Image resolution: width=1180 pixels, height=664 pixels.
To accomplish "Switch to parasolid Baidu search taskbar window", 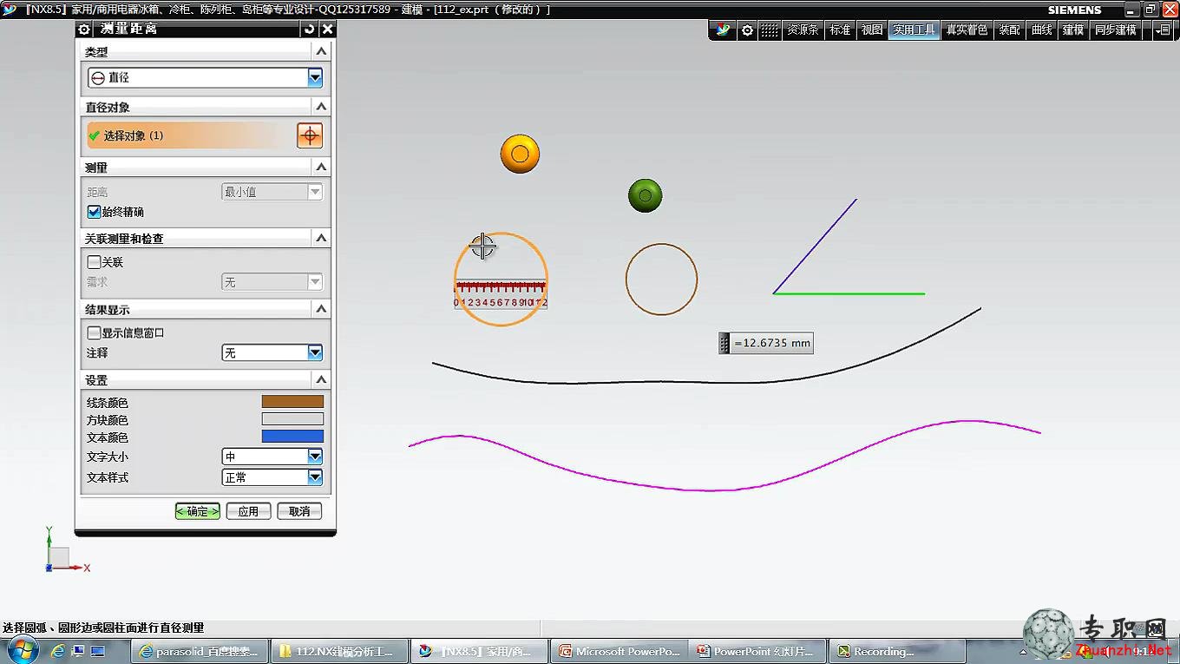I will (199, 651).
